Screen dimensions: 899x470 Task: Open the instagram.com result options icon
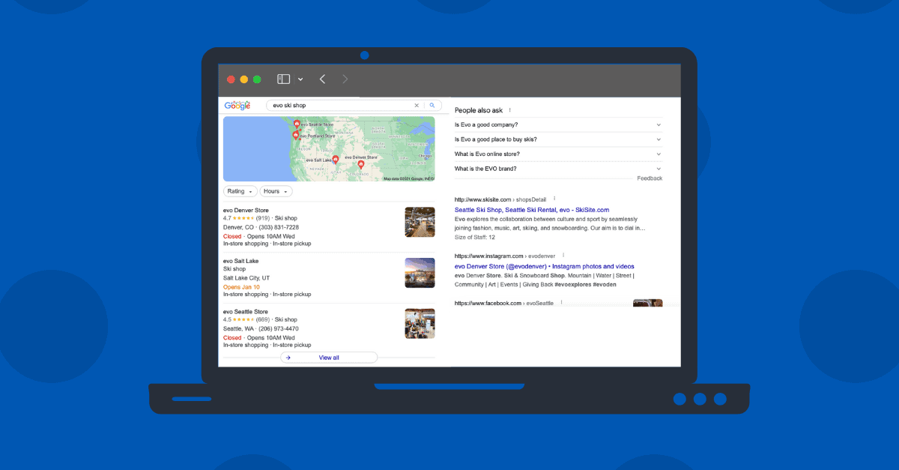point(563,256)
